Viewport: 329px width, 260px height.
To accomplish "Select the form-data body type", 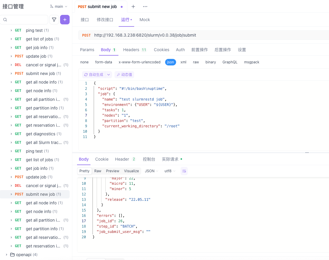I will (x=104, y=62).
